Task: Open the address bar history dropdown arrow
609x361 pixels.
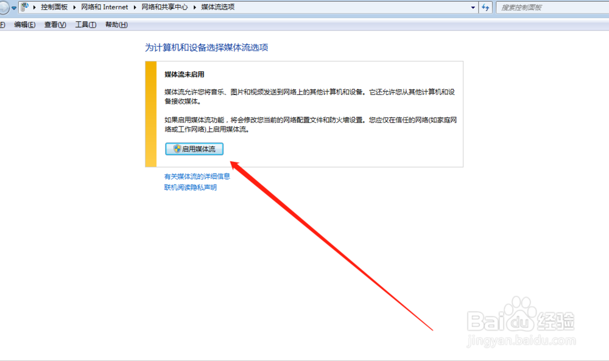Action: point(474,7)
